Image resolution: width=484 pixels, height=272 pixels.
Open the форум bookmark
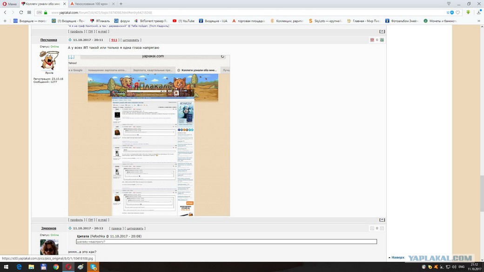[x=122, y=21]
